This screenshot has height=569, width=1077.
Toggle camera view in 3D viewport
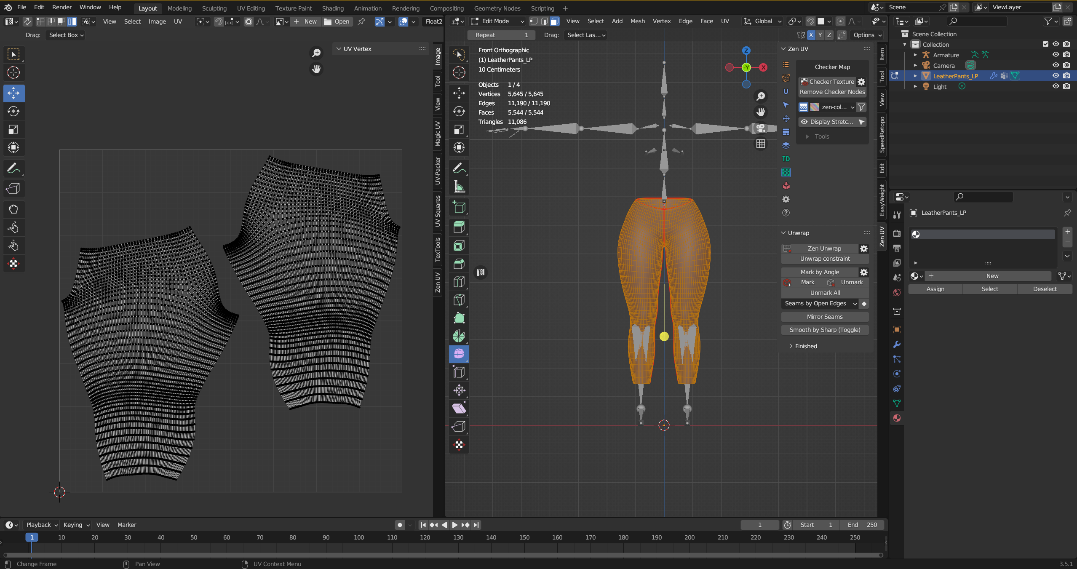[761, 128]
